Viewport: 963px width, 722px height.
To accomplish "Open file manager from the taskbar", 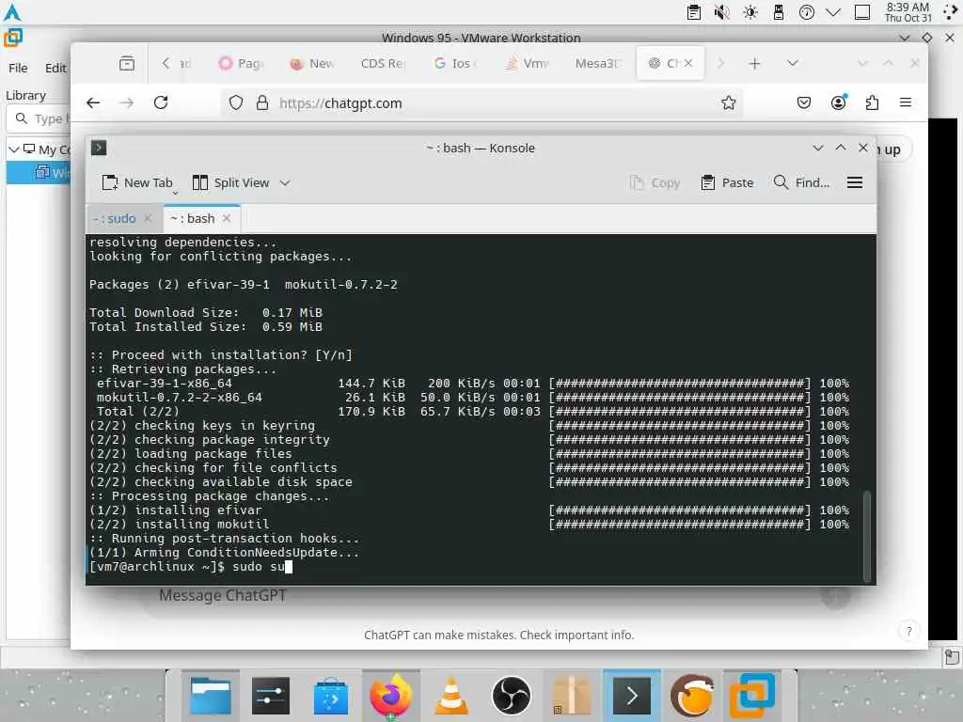I will click(x=210, y=696).
